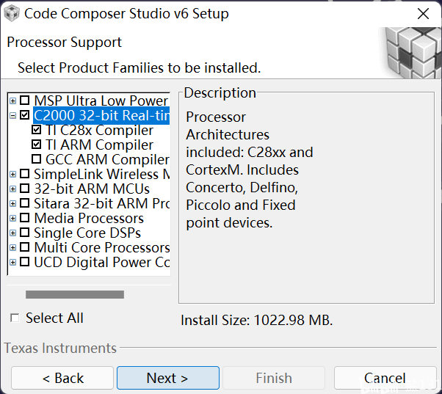Enable the GCC ARM Compiler checkbox
This screenshot has height=394, width=442.
37,159
